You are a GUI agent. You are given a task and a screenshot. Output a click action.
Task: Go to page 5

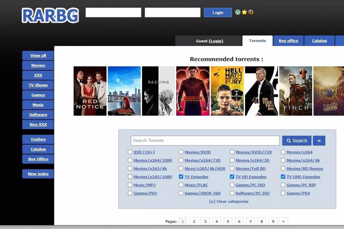228,221
